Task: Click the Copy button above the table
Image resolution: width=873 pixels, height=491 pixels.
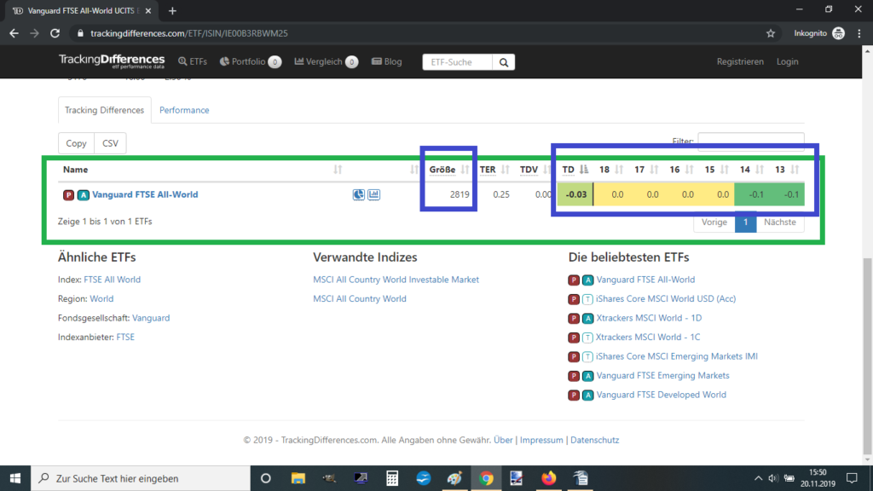Action: point(76,143)
